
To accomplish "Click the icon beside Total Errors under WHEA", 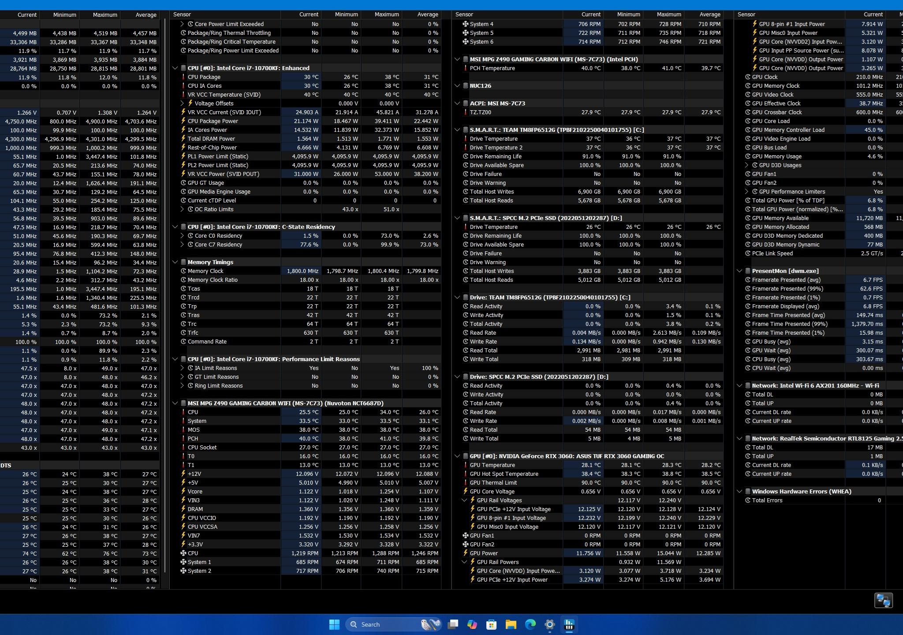I will point(748,500).
